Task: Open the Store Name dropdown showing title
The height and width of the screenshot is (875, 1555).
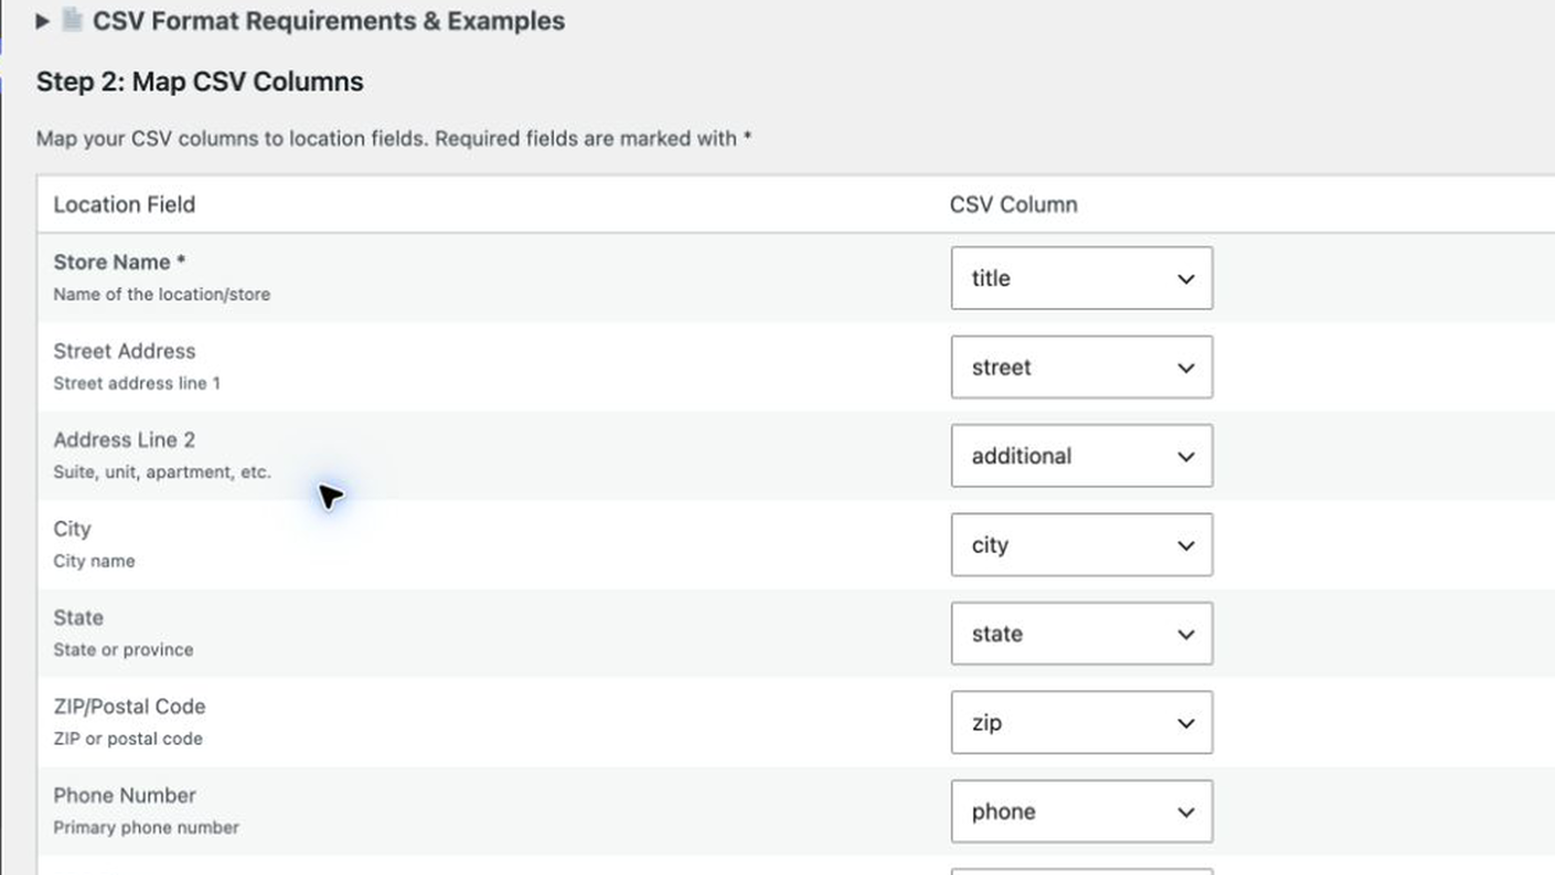Action: 1082,278
